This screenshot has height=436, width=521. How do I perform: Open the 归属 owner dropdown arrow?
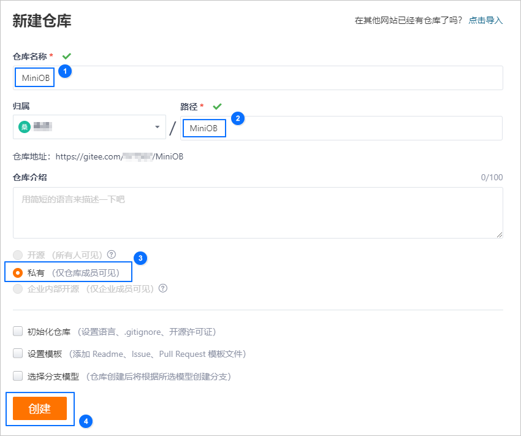coord(157,127)
